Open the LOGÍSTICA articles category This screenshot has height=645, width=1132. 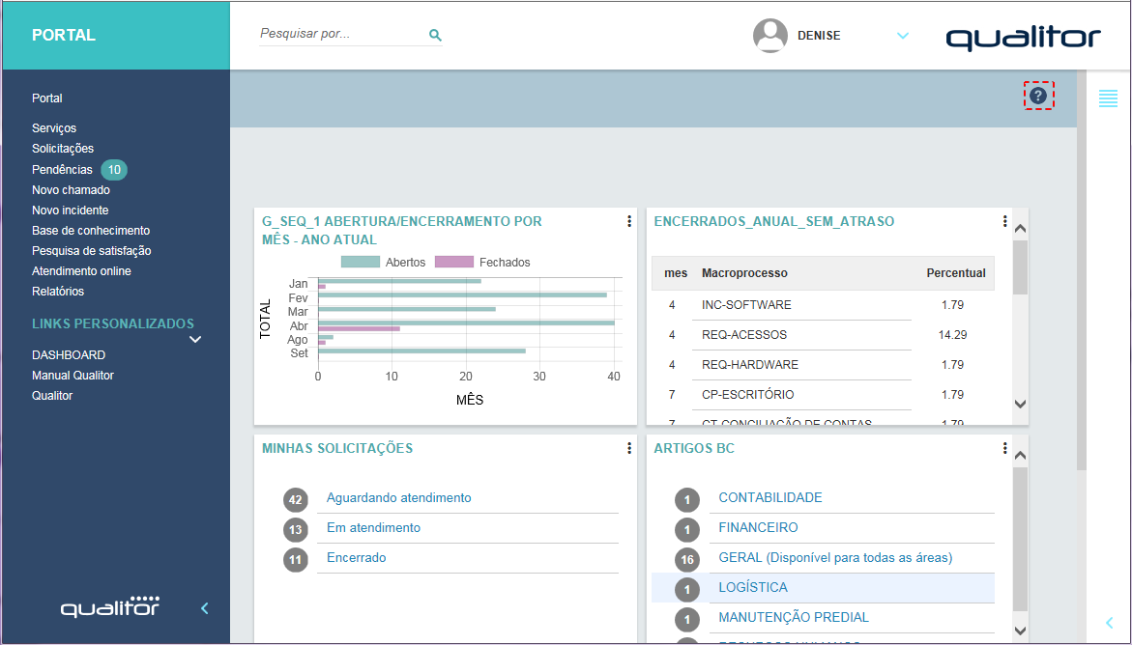coord(753,587)
